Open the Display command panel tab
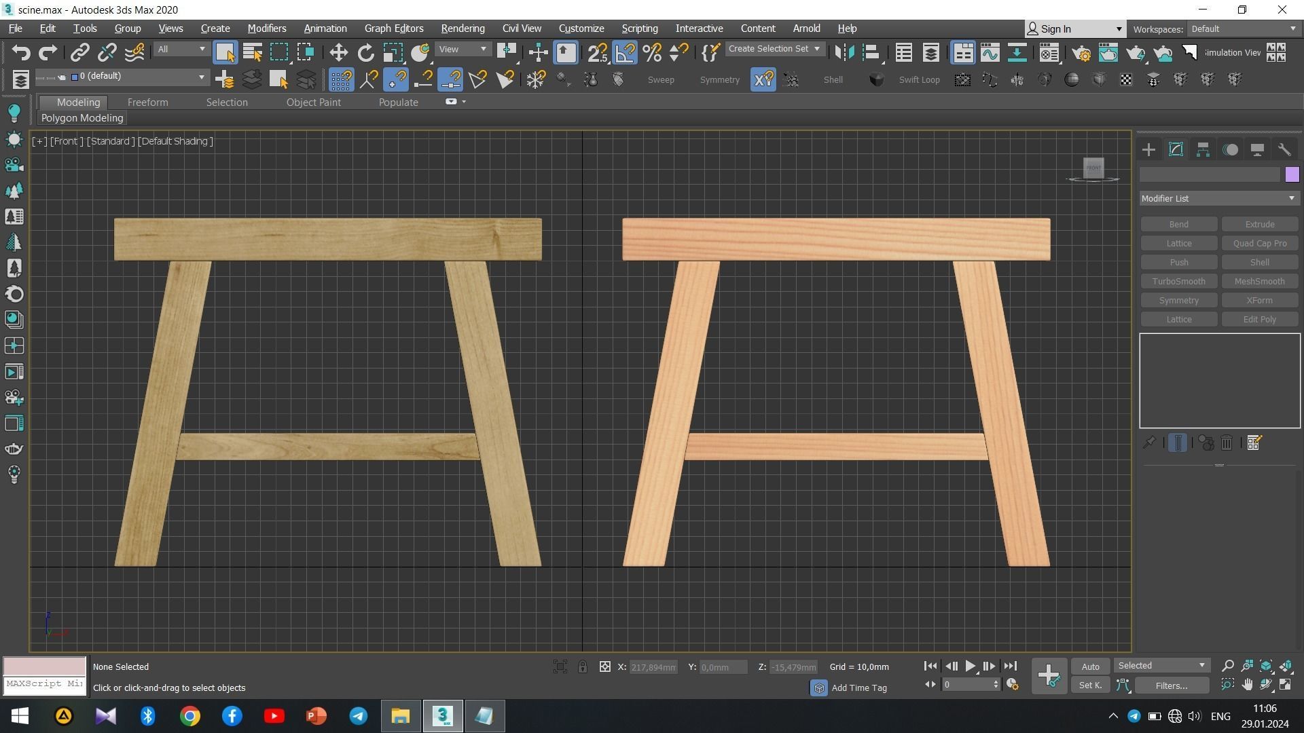Screen dimensions: 1304x733 [x=1257, y=150]
